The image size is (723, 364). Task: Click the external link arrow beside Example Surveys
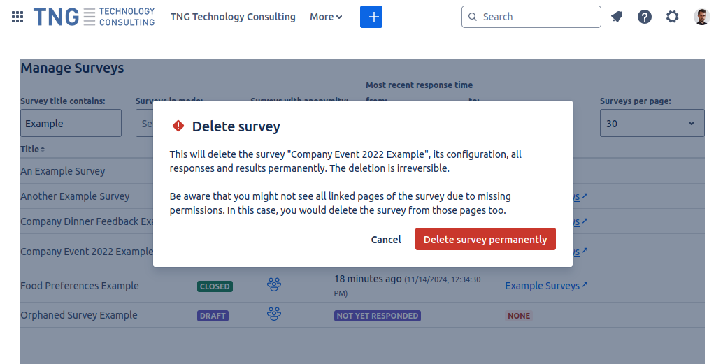pyautogui.click(x=585, y=285)
